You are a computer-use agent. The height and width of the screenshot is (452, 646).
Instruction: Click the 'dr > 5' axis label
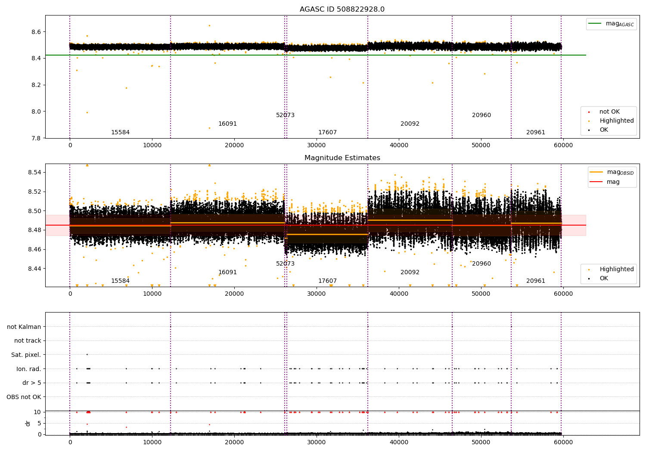(32, 383)
